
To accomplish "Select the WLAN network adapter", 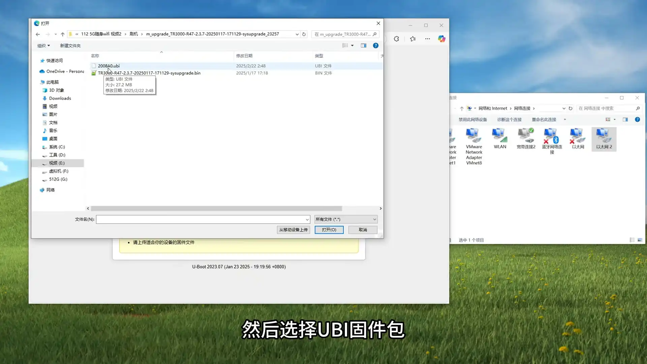I will pos(500,139).
